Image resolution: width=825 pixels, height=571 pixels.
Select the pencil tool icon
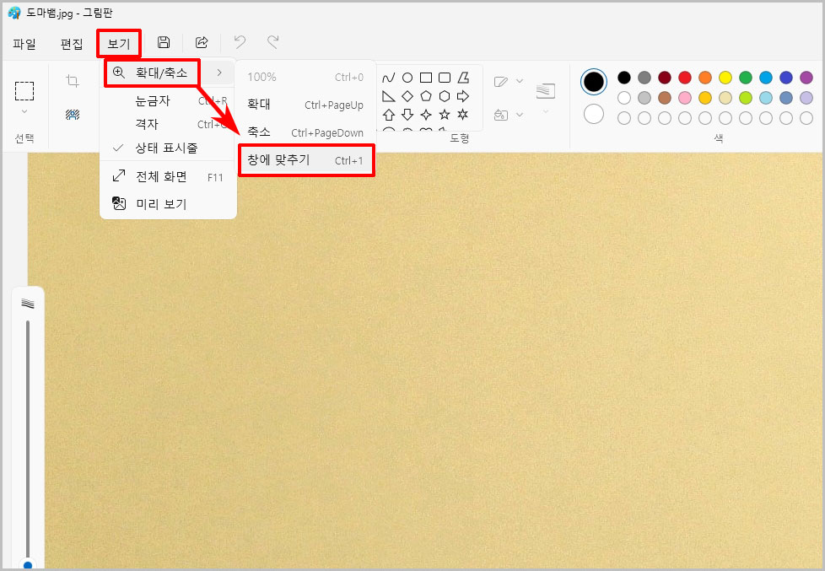pyautogui.click(x=500, y=80)
